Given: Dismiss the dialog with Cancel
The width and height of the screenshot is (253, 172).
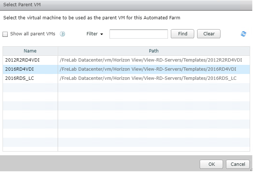Looking at the screenshot, I should point(238,164).
